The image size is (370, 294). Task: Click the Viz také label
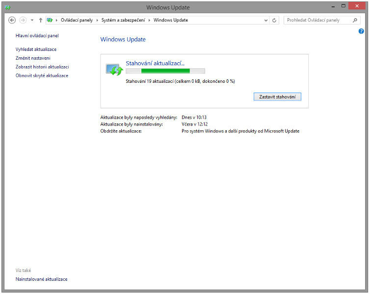pos(23,270)
